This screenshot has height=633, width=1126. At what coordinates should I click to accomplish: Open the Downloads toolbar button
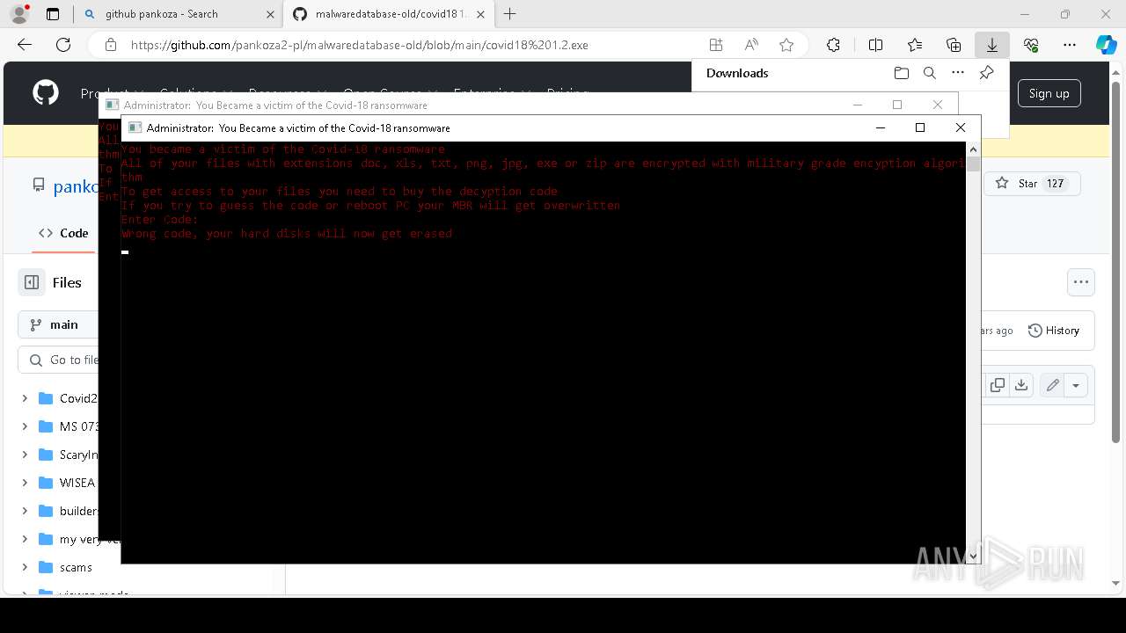coord(992,45)
